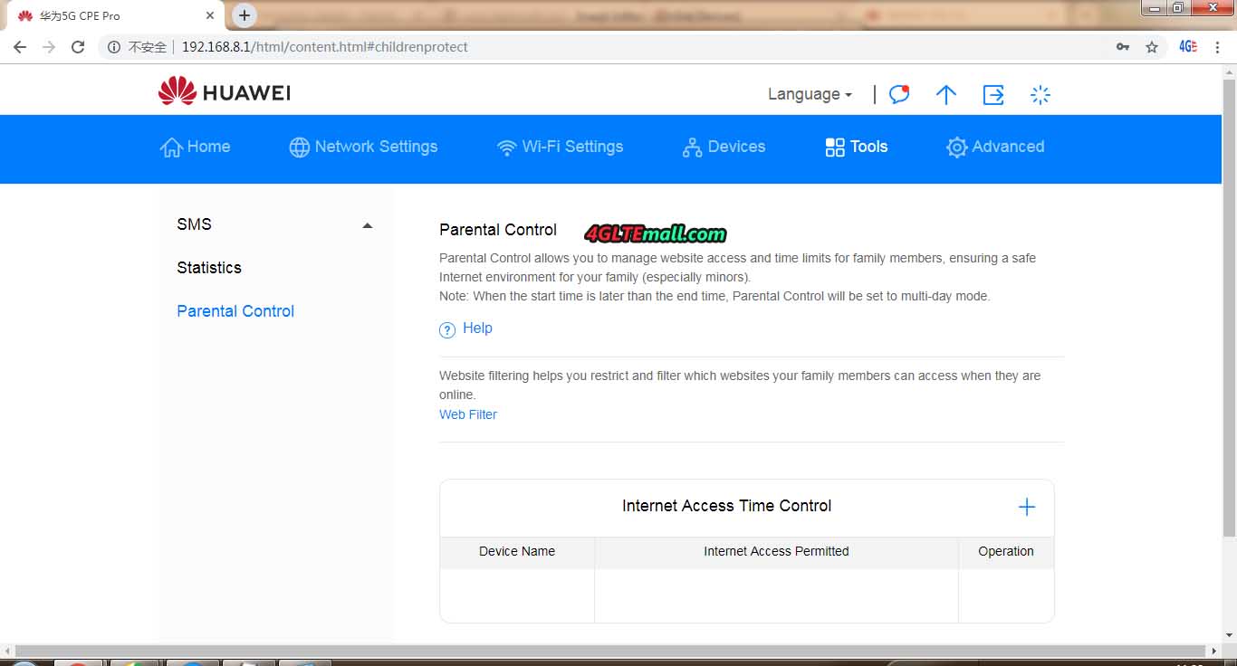This screenshot has width=1237, height=666.
Task: Click the logout icon in header
Action: pos(993,94)
